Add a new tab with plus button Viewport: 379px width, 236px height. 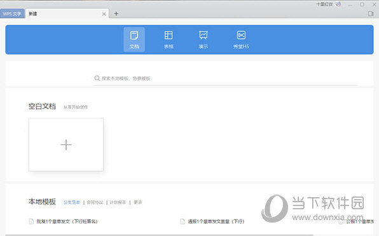pyautogui.click(x=116, y=13)
